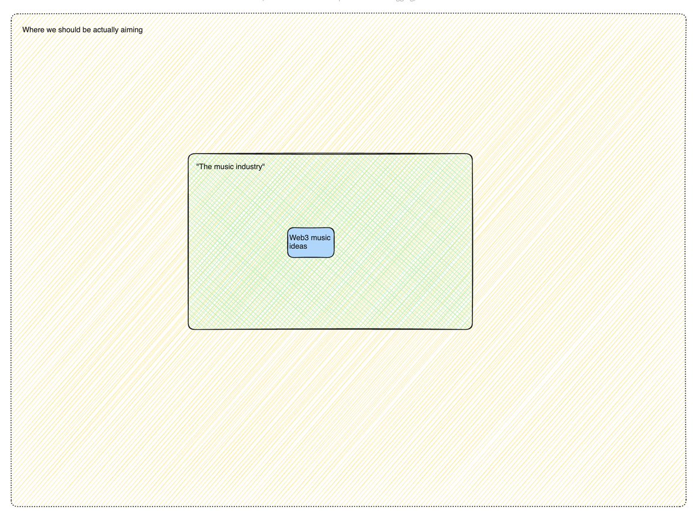Click the blue "Web3 music ideas" box

point(311,243)
